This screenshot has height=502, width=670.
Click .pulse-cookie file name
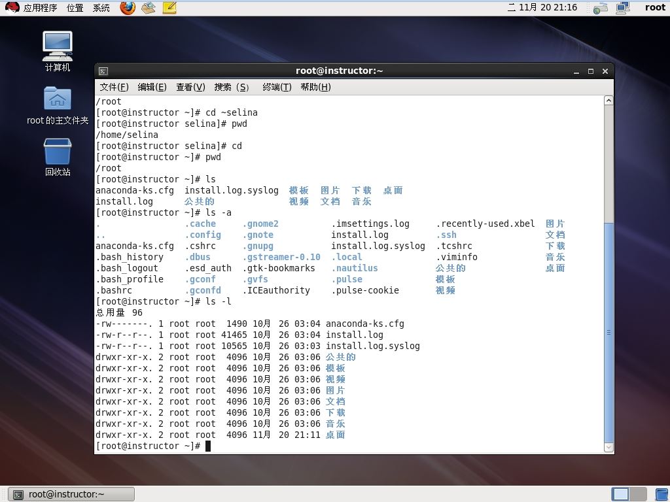[x=365, y=290]
